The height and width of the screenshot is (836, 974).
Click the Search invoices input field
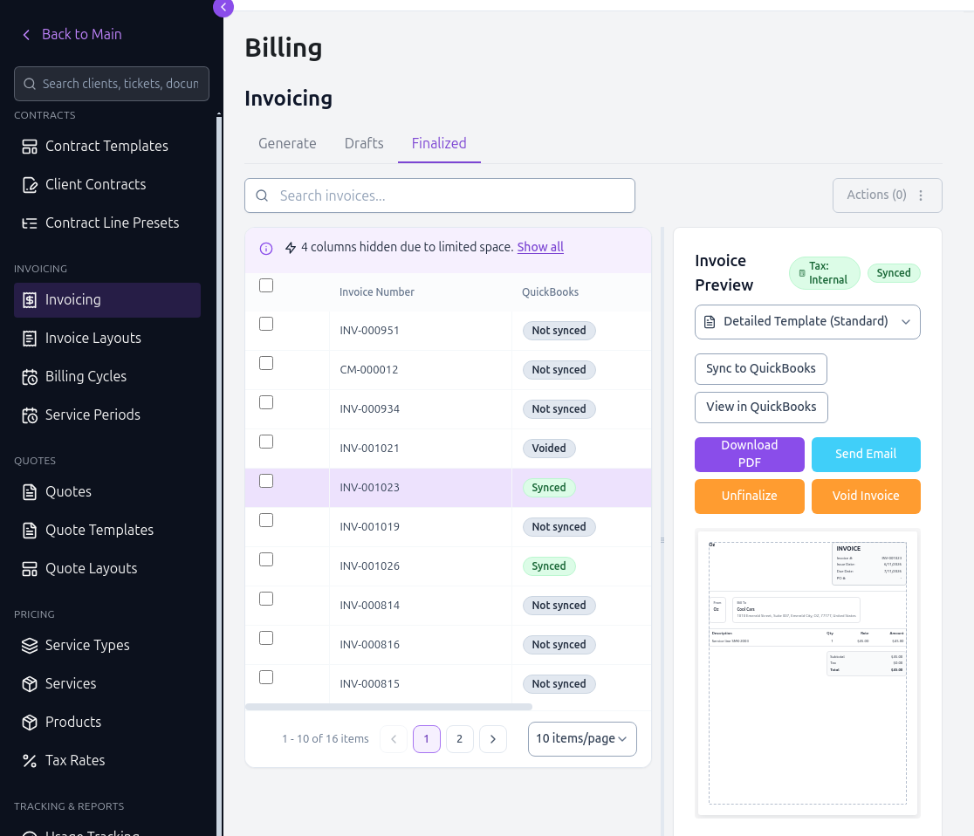(440, 195)
